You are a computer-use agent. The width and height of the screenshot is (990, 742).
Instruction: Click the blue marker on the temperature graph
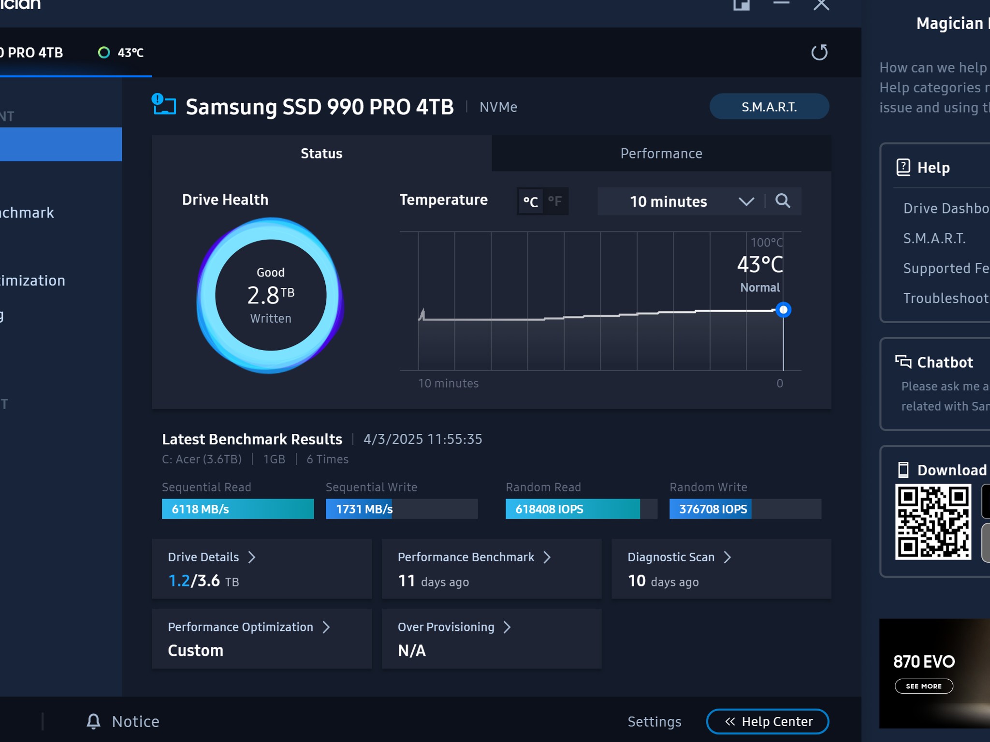(784, 310)
